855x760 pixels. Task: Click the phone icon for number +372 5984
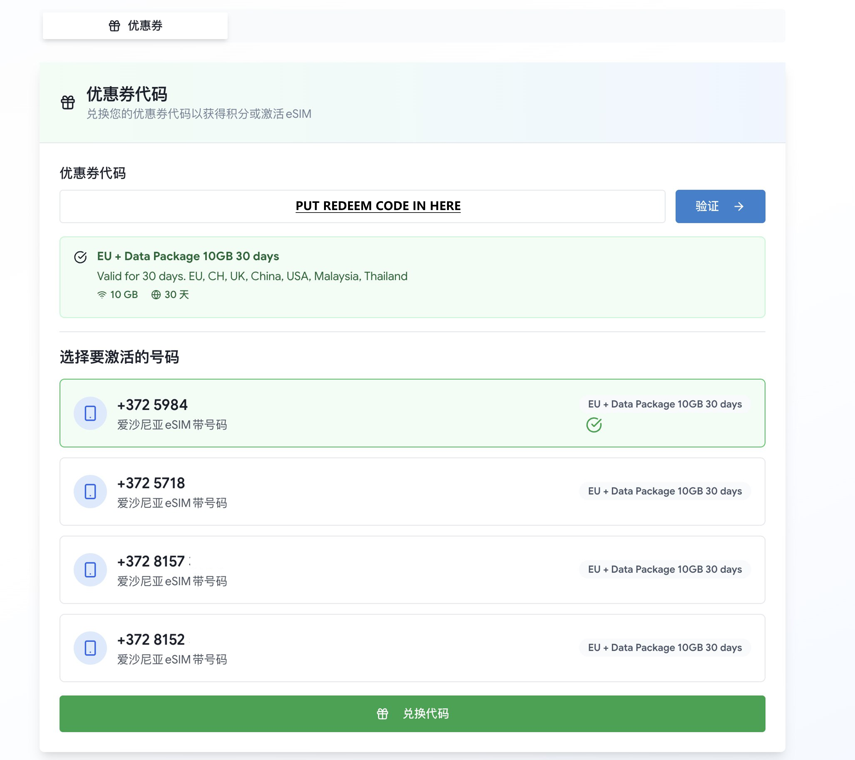90,413
